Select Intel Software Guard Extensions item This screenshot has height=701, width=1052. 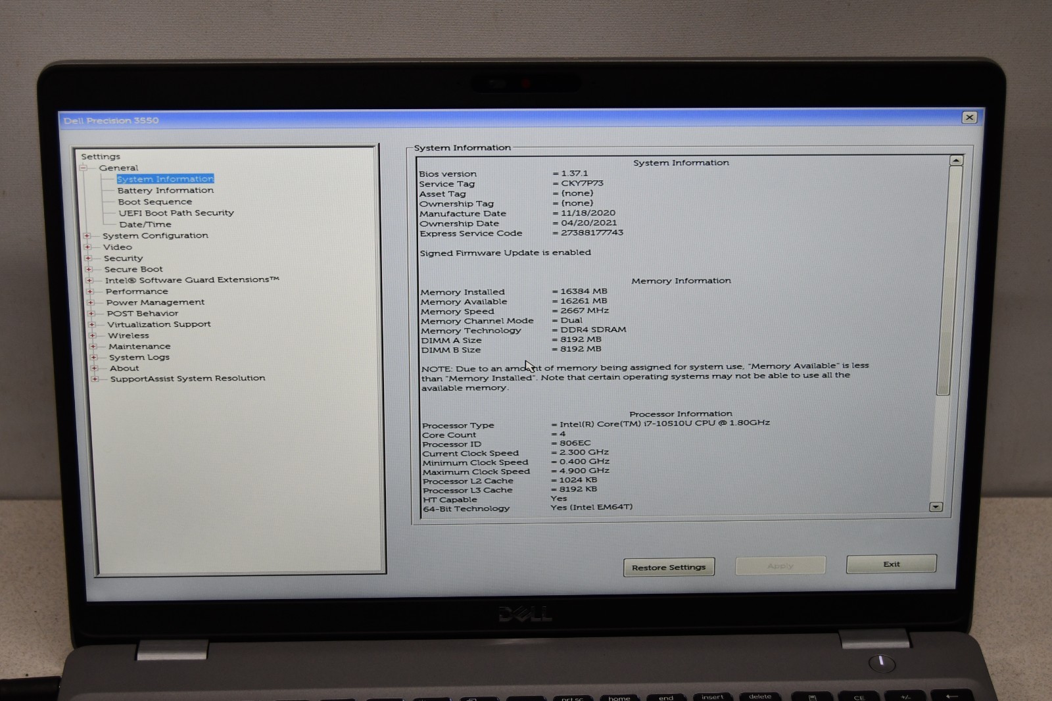[x=192, y=280]
